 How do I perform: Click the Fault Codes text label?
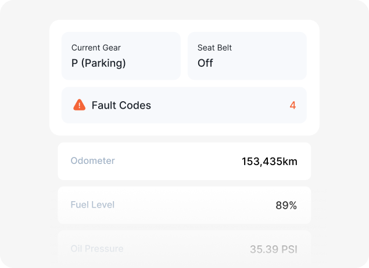(121, 105)
